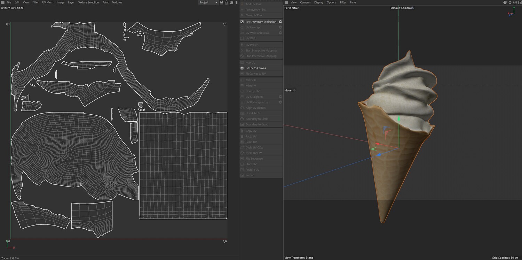Click the Default Camera link icon
522x260 pixels.
[x=413, y=8]
